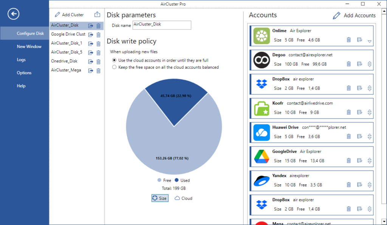
Task: Delete the Degoo account
Action: [348, 64]
